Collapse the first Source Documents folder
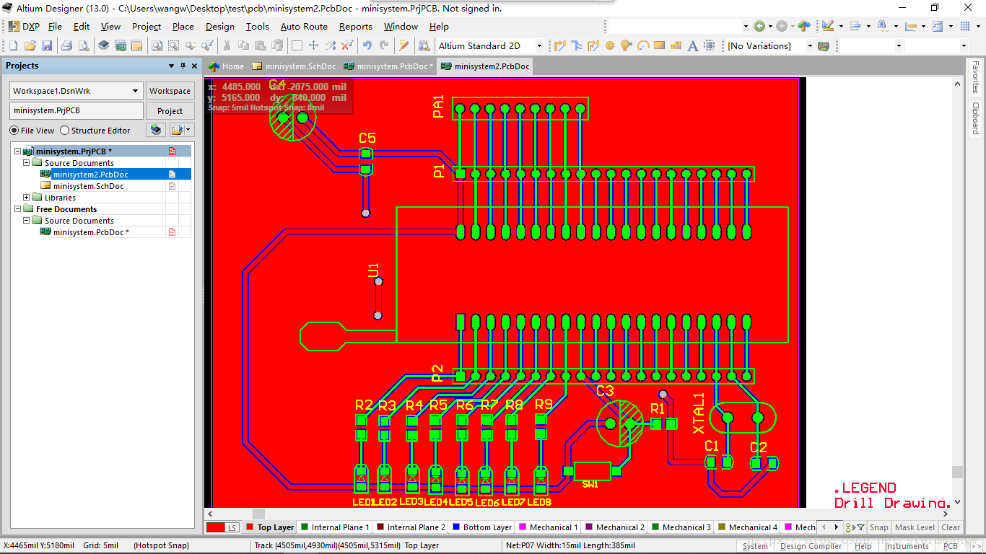The image size is (986, 554). click(x=27, y=163)
